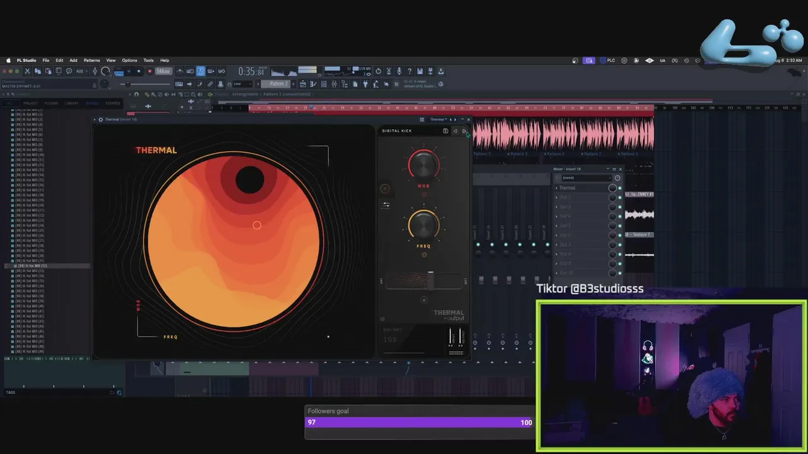Click the small button under WOB knob
Image resolution: width=808 pixels, height=454 pixels.
[424, 194]
